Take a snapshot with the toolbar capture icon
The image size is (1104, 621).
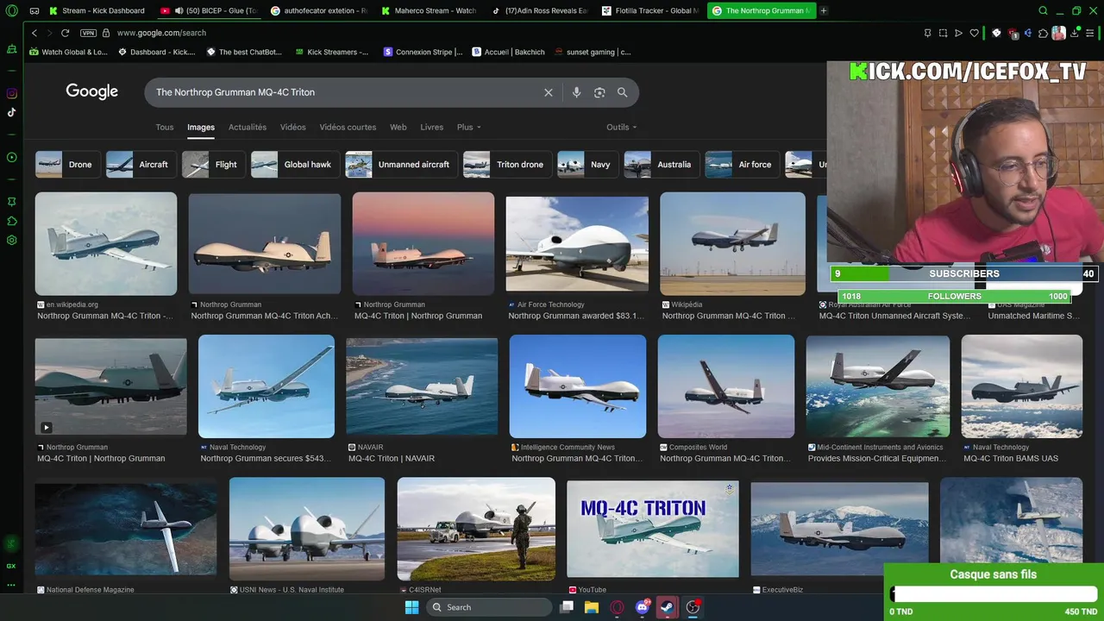[943, 33]
